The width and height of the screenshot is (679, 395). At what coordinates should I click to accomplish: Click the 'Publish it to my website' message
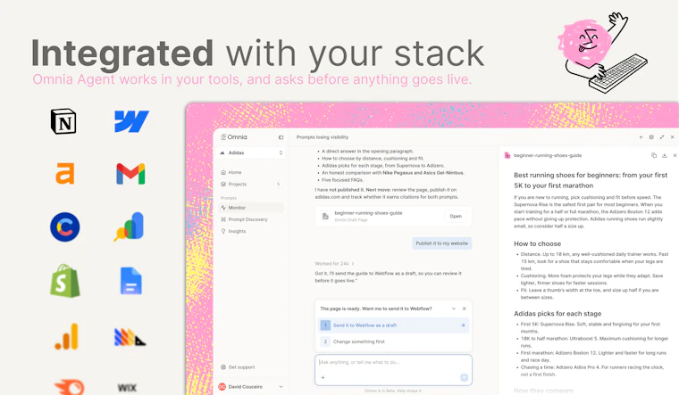coord(441,243)
